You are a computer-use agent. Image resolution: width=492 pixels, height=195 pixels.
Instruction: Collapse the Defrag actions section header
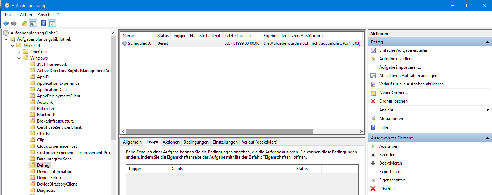[487, 42]
